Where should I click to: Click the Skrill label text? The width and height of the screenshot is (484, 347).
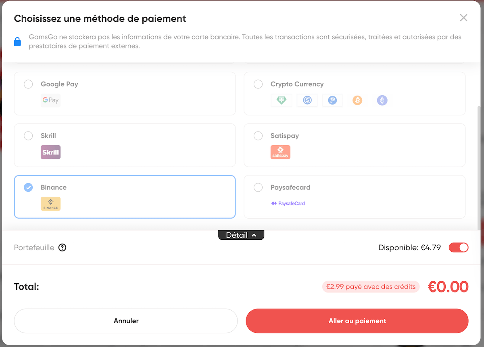point(48,136)
